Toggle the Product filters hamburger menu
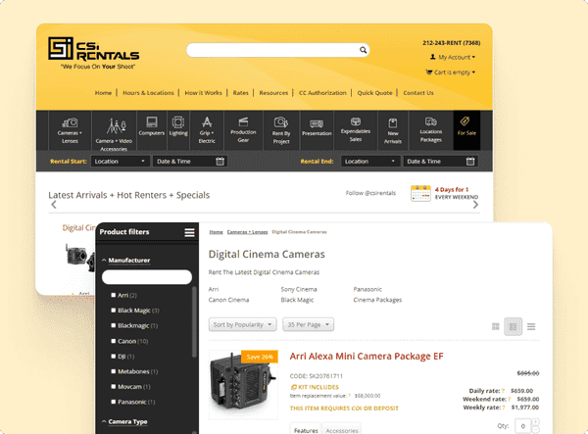The width and height of the screenshot is (588, 434). (x=189, y=232)
